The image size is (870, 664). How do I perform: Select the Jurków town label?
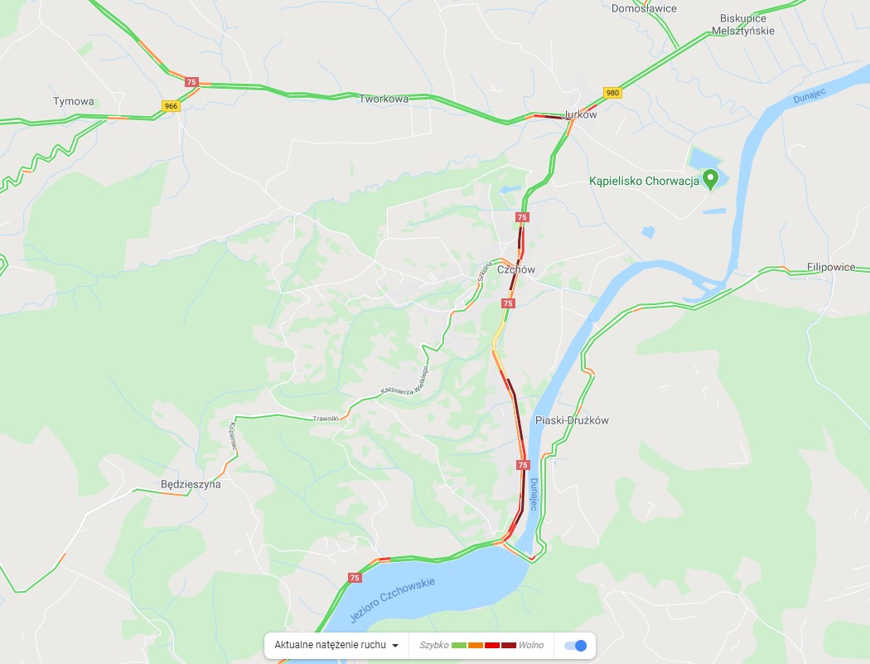580,114
